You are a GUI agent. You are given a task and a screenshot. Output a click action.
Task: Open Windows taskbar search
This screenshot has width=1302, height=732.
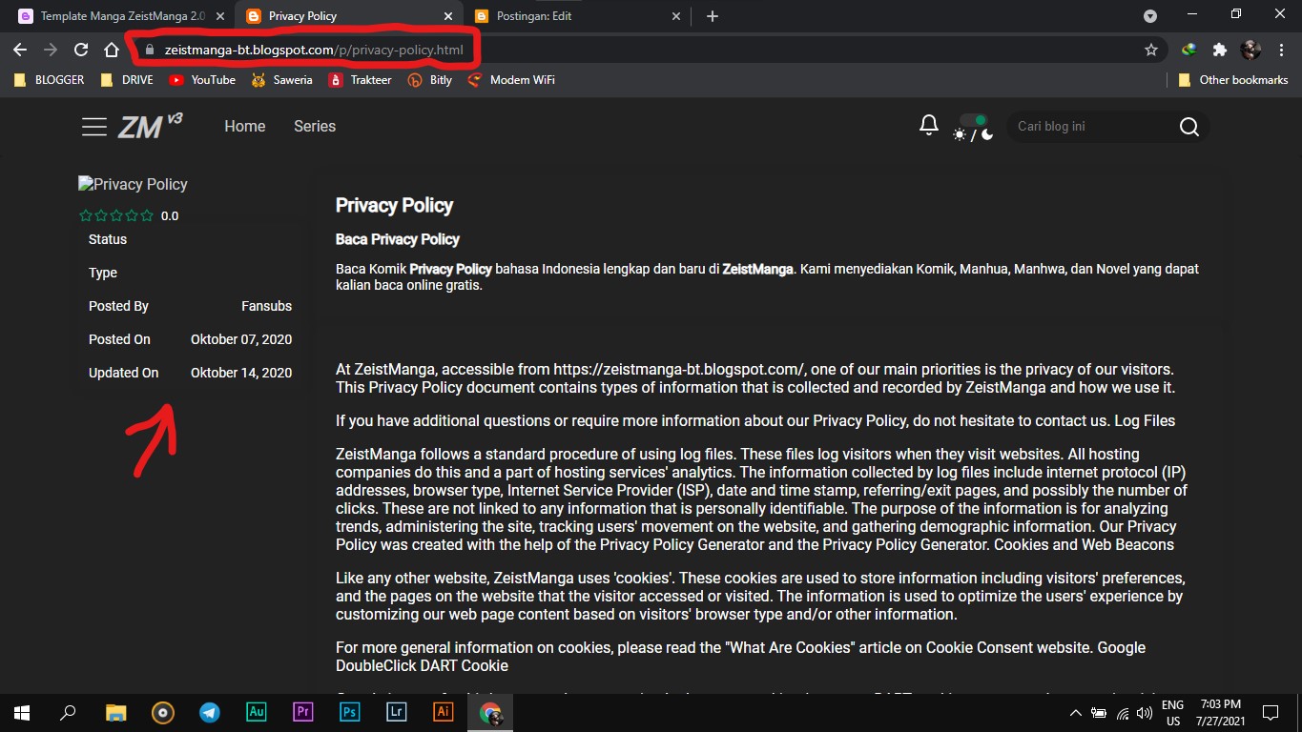coord(68,712)
